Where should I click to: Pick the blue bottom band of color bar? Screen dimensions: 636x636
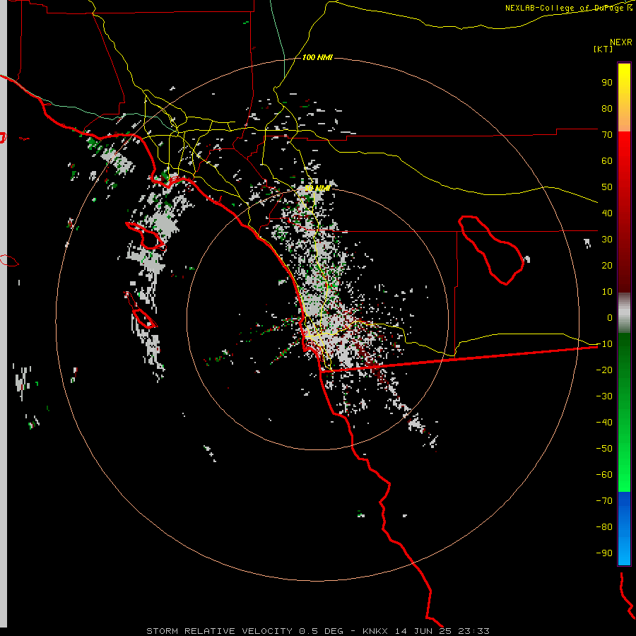(624, 529)
